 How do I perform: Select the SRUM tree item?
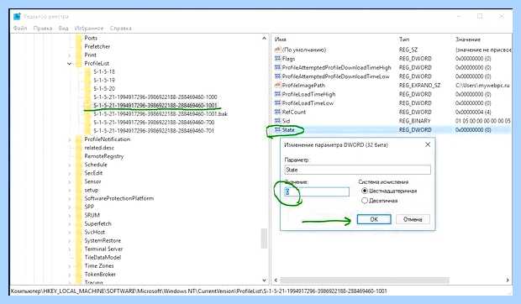(92, 215)
